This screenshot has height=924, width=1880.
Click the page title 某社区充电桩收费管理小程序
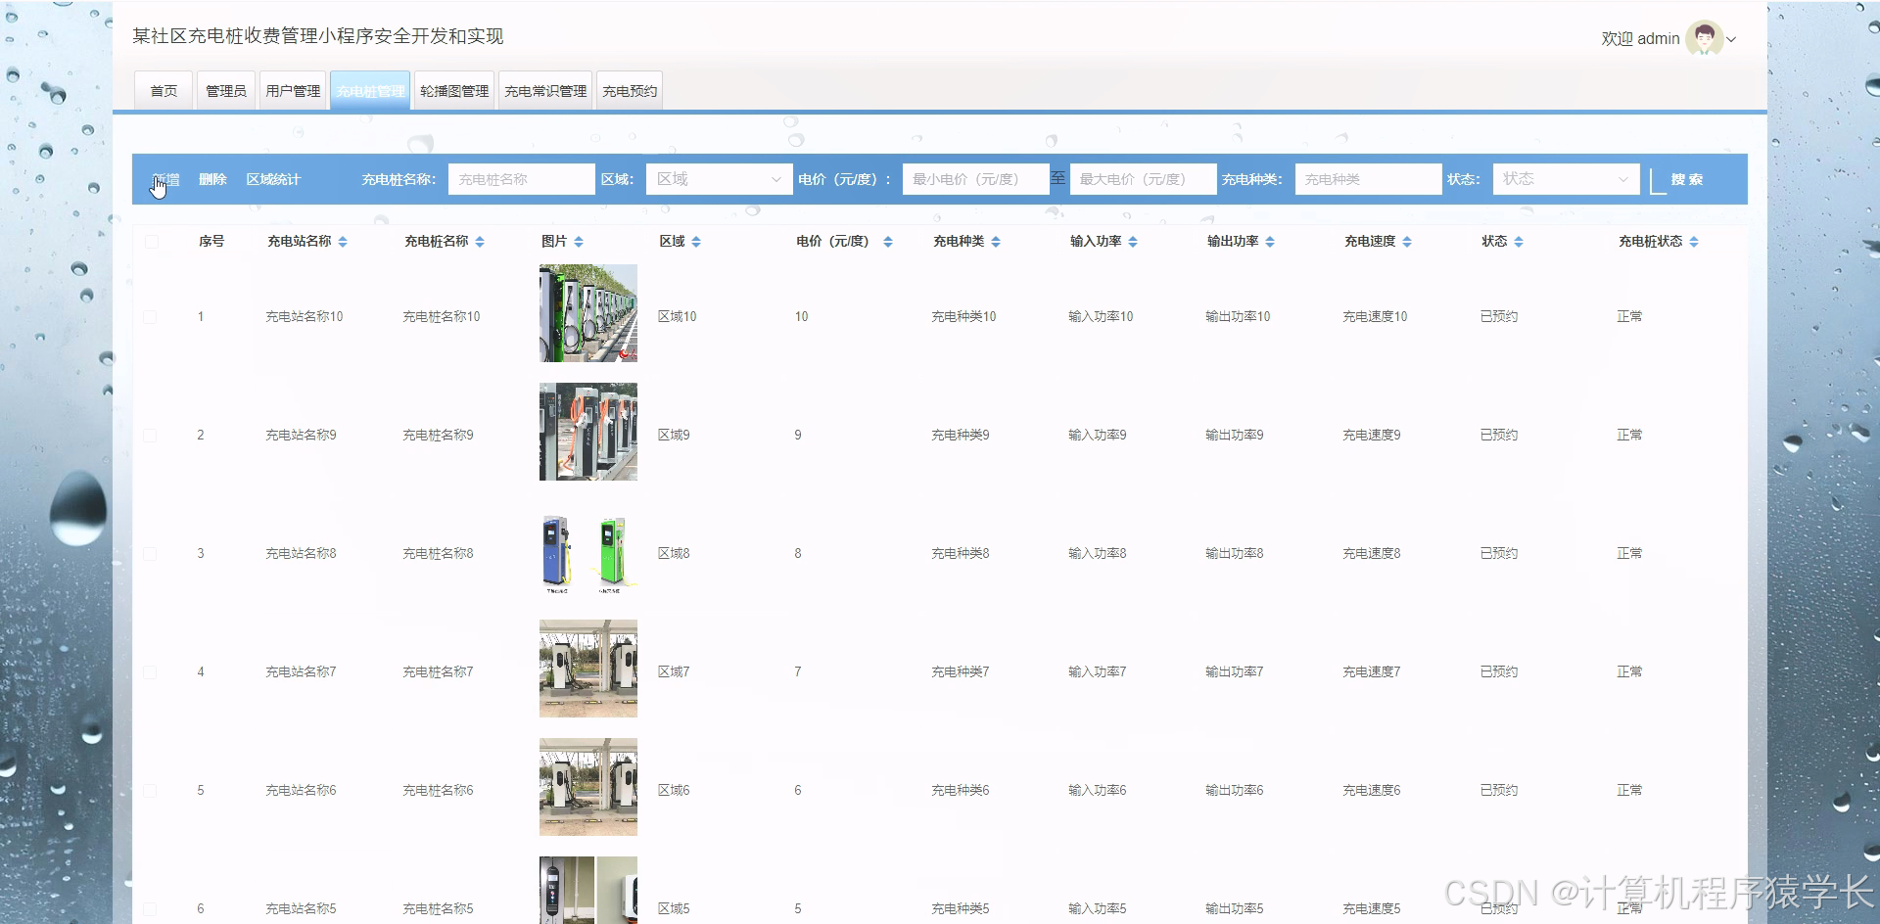(318, 36)
